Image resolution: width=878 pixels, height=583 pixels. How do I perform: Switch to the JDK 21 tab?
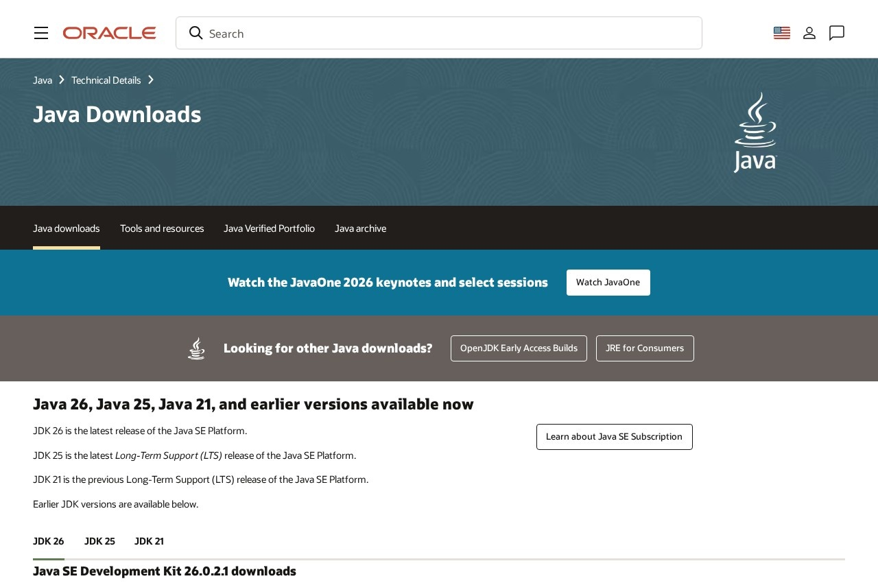[x=149, y=541]
